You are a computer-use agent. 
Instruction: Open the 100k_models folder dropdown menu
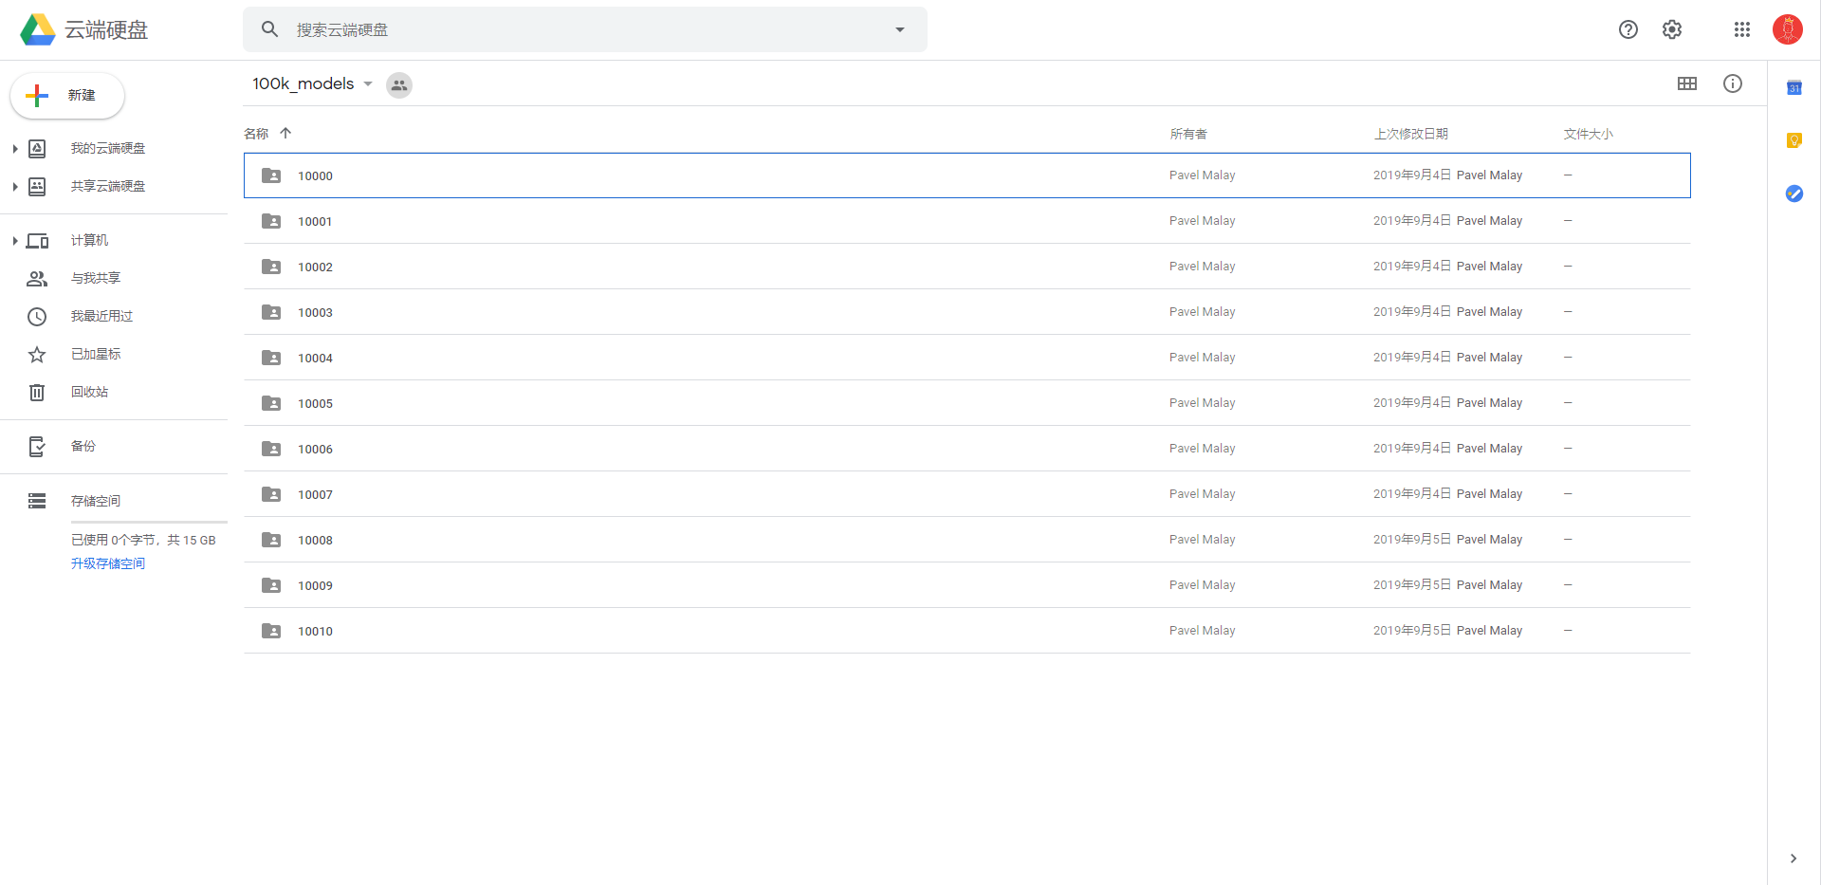pos(368,83)
